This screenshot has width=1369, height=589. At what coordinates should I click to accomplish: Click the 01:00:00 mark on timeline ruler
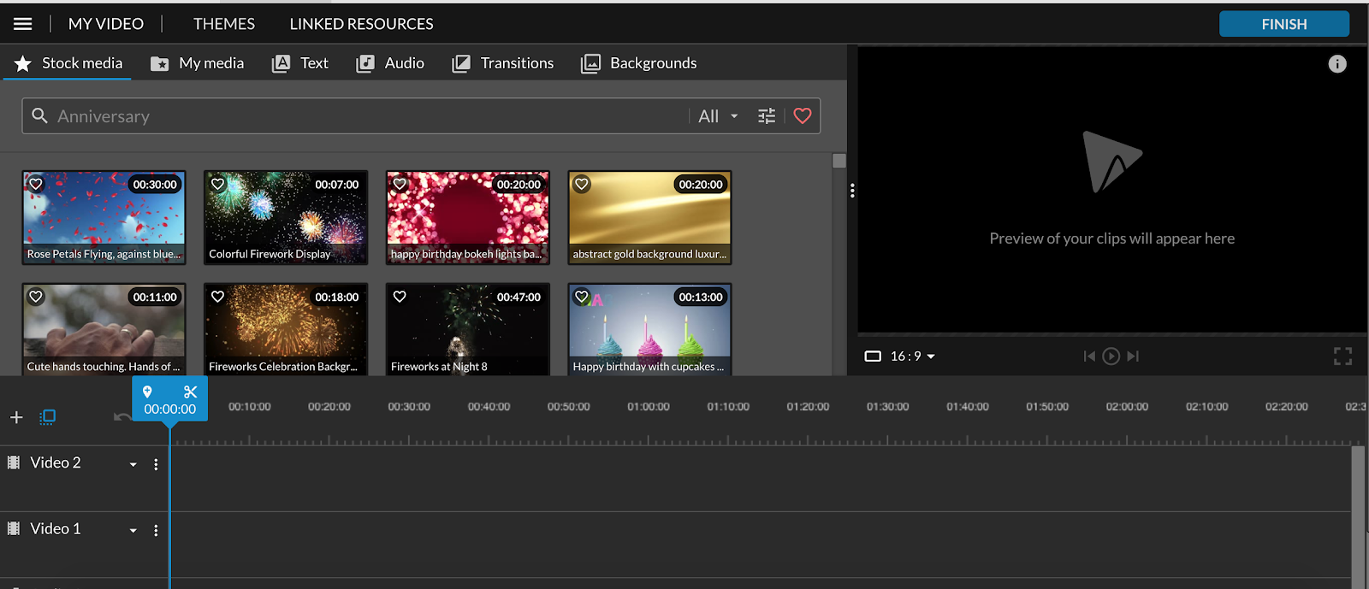coord(649,407)
